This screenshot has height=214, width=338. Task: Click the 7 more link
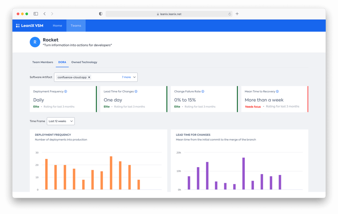pos(126,77)
